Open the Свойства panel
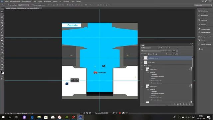The width and height of the screenshot is (213, 120). pyautogui.click(x=203, y=20)
